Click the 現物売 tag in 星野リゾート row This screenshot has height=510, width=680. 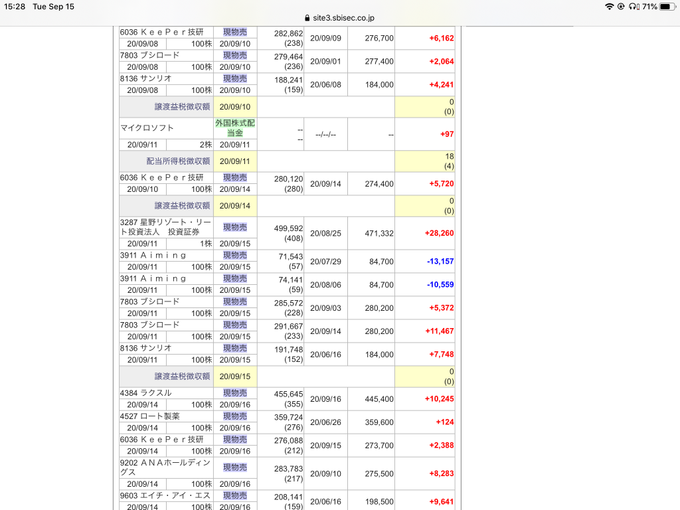[235, 227]
